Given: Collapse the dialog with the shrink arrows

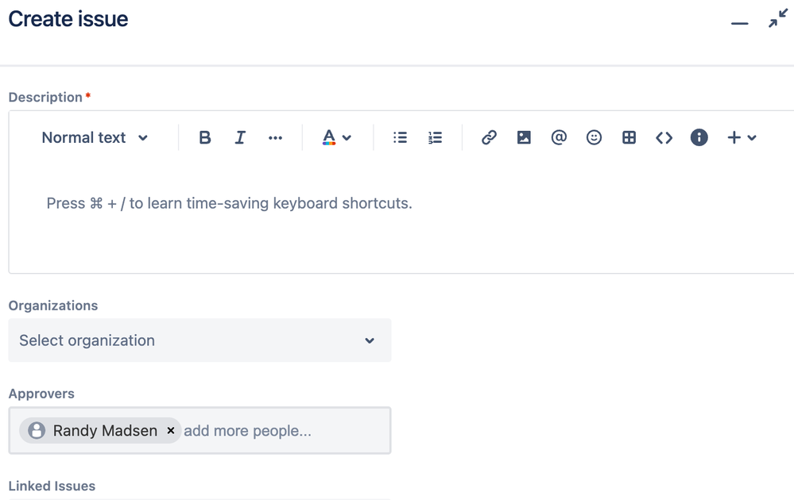Looking at the screenshot, I should pyautogui.click(x=777, y=18).
